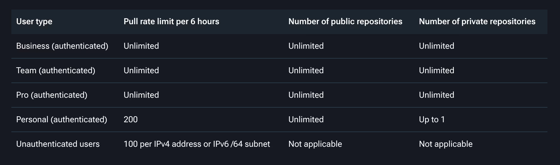The height and width of the screenshot is (165, 560).
Task: Click 'Pull rate limit per 6 hours' header
Action: (x=171, y=22)
